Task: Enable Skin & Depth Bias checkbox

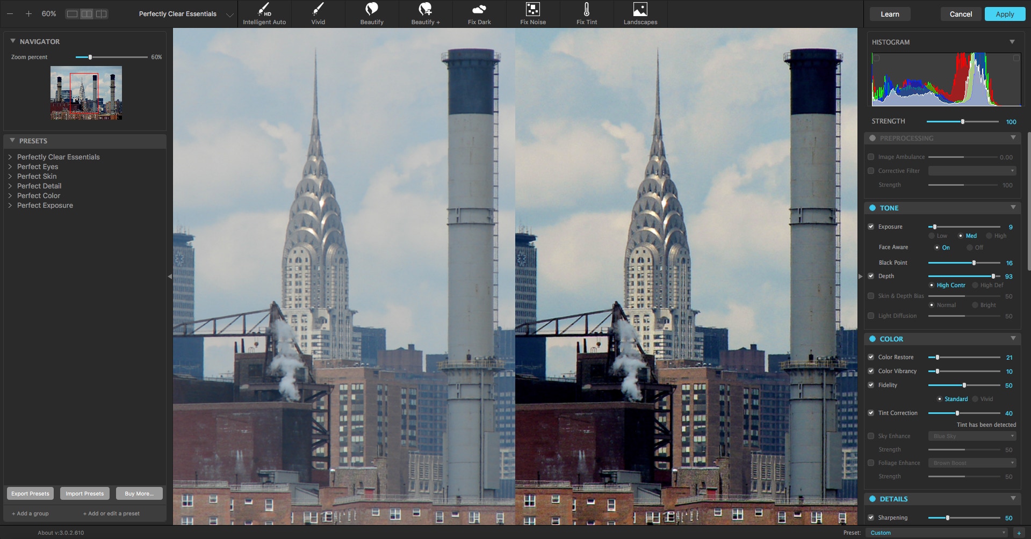Action: tap(871, 296)
